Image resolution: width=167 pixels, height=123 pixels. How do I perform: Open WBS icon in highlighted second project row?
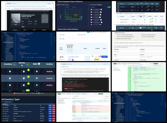point(37,78)
